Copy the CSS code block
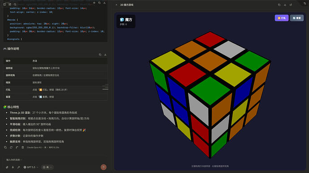Image resolution: width=309 pixels, height=173 pixels. pos(99,3)
